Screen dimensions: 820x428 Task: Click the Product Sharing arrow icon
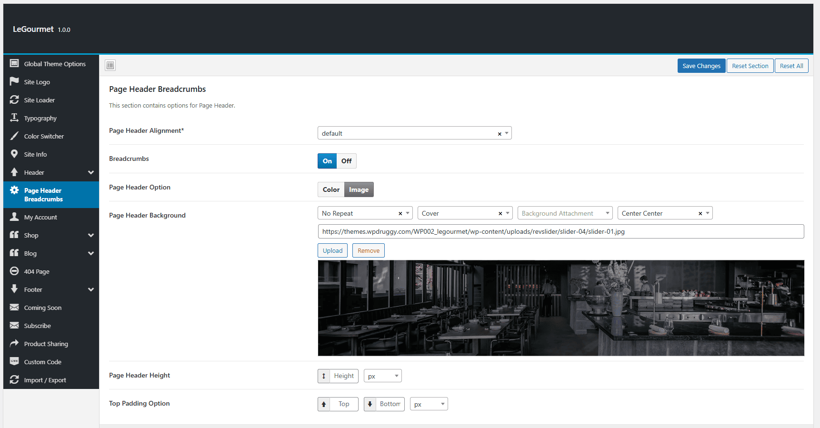pyautogui.click(x=14, y=343)
